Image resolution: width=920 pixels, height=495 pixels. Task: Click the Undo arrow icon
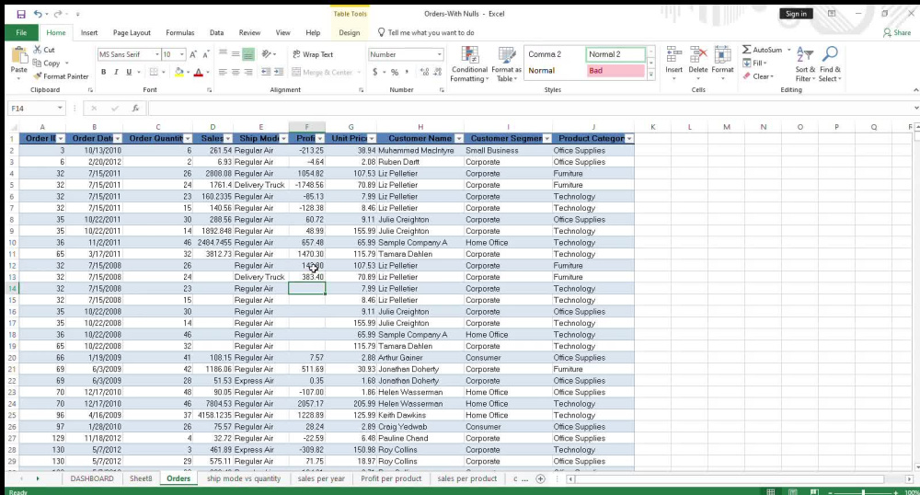(x=38, y=14)
